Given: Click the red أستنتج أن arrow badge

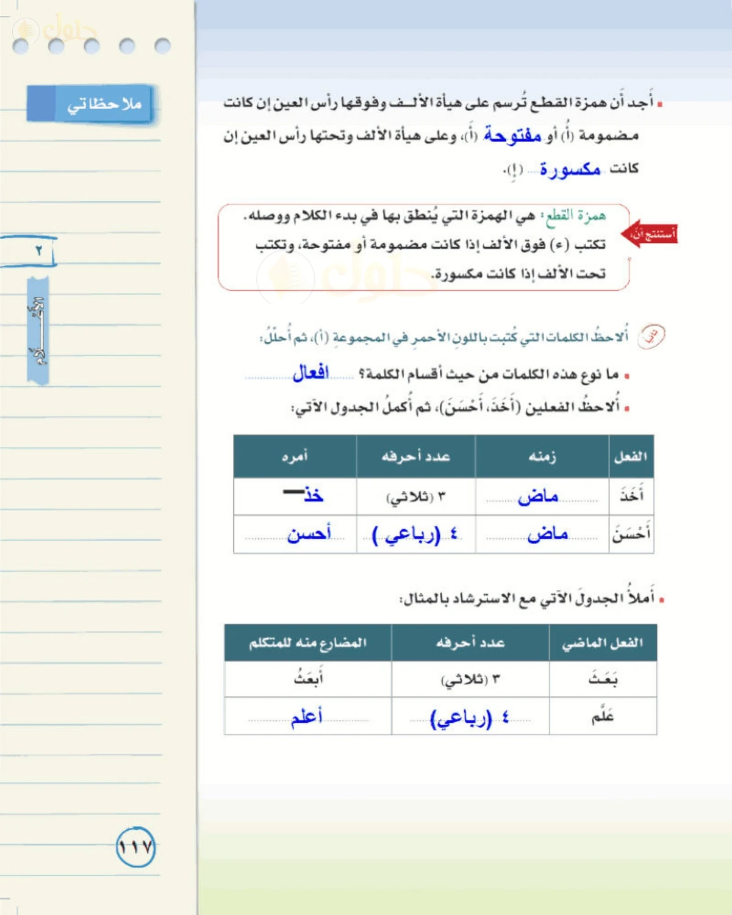Looking at the screenshot, I should 650,234.
